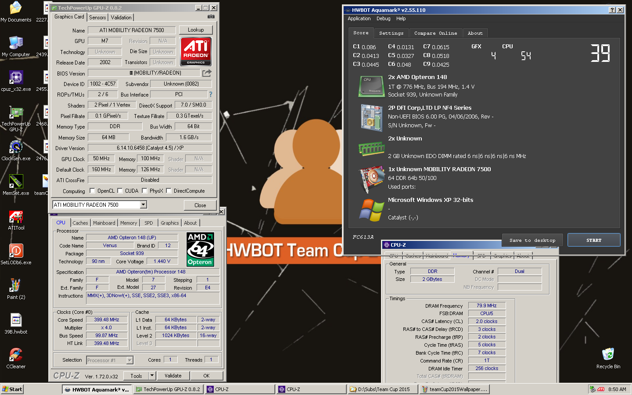The image size is (632, 395).
Task: Click the Windows XP logo in Aquamark
Action: 372,210
